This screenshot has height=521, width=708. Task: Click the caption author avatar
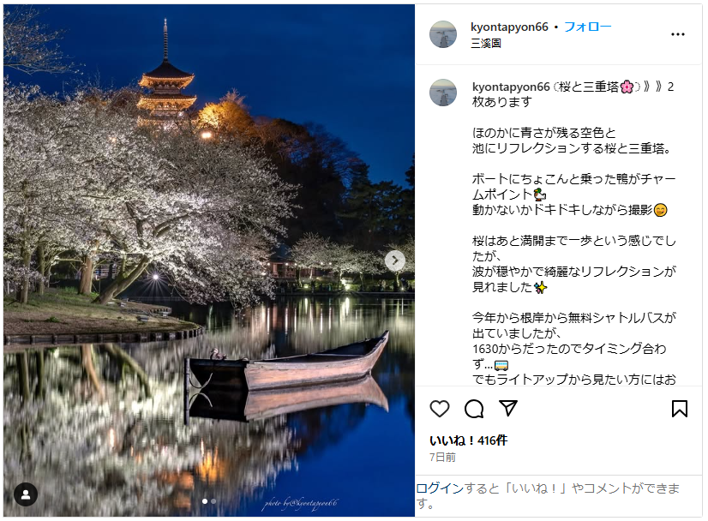pyautogui.click(x=443, y=93)
